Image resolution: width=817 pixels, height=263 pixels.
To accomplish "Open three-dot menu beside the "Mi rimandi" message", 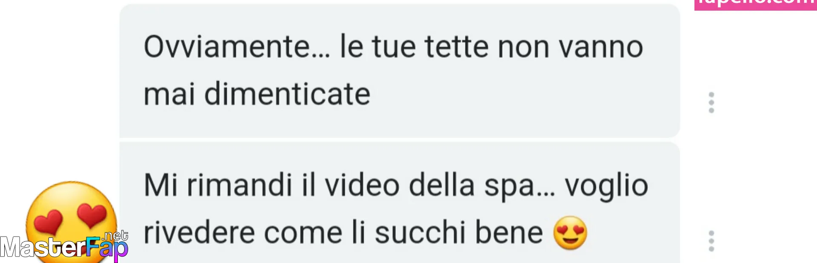I will (711, 241).
